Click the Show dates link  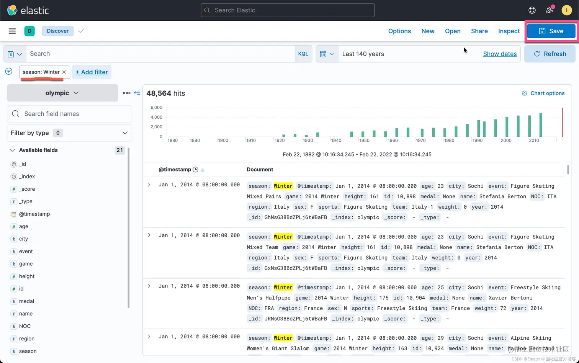pyautogui.click(x=500, y=54)
